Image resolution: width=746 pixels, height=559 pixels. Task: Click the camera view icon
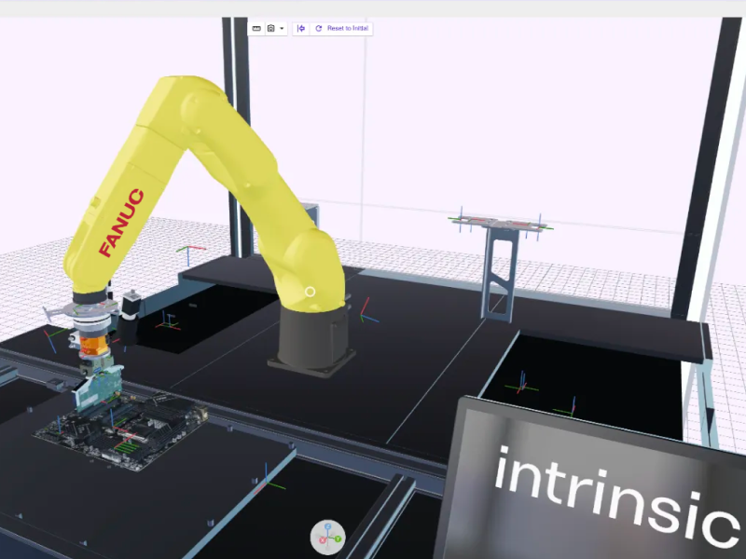click(270, 29)
